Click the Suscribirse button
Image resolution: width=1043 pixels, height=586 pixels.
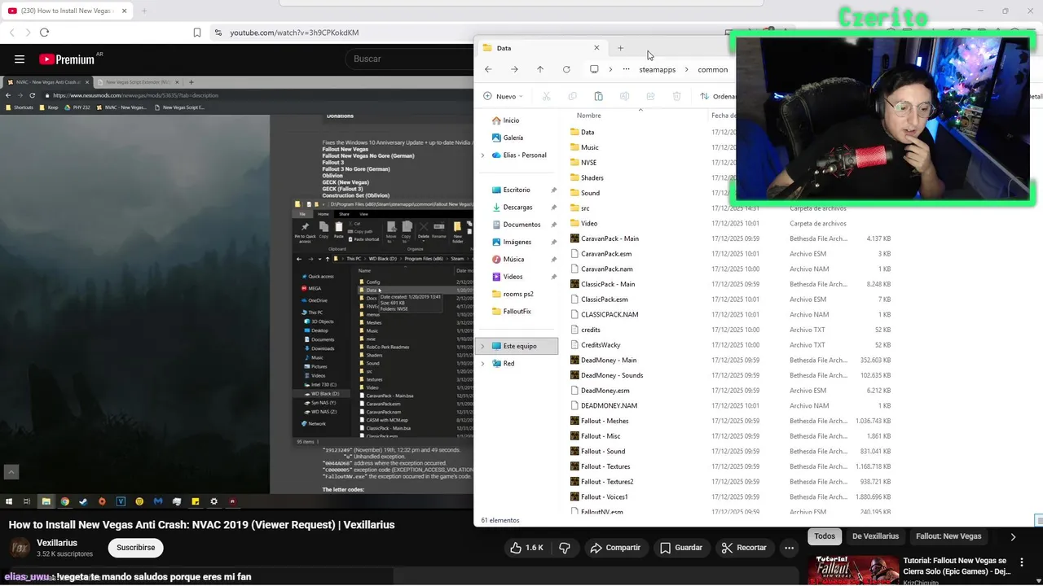coord(135,548)
